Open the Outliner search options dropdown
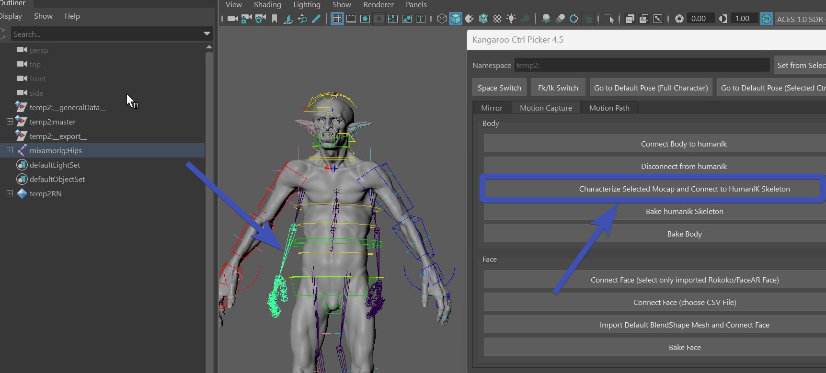 tap(207, 34)
